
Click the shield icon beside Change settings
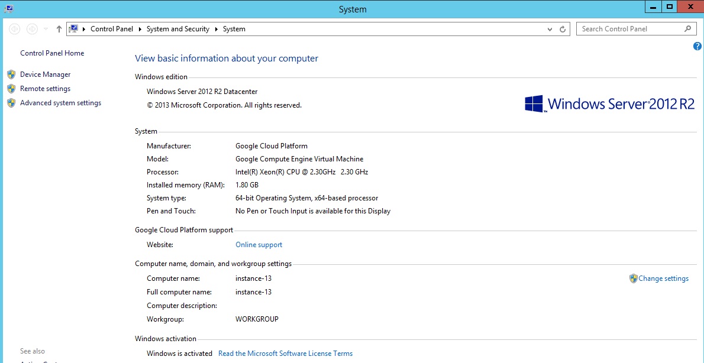[x=634, y=278]
